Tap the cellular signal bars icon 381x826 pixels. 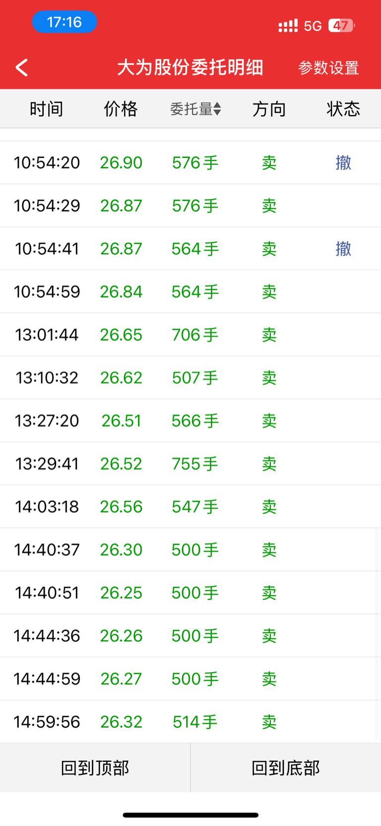pos(288,26)
